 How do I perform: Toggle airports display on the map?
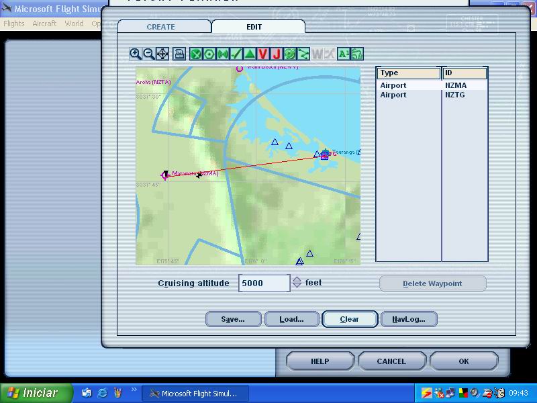pos(196,54)
